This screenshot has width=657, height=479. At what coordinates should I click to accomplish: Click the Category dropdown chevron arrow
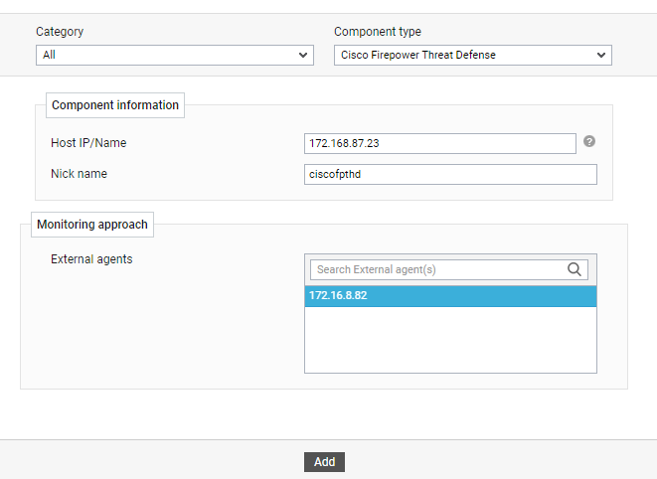click(303, 56)
